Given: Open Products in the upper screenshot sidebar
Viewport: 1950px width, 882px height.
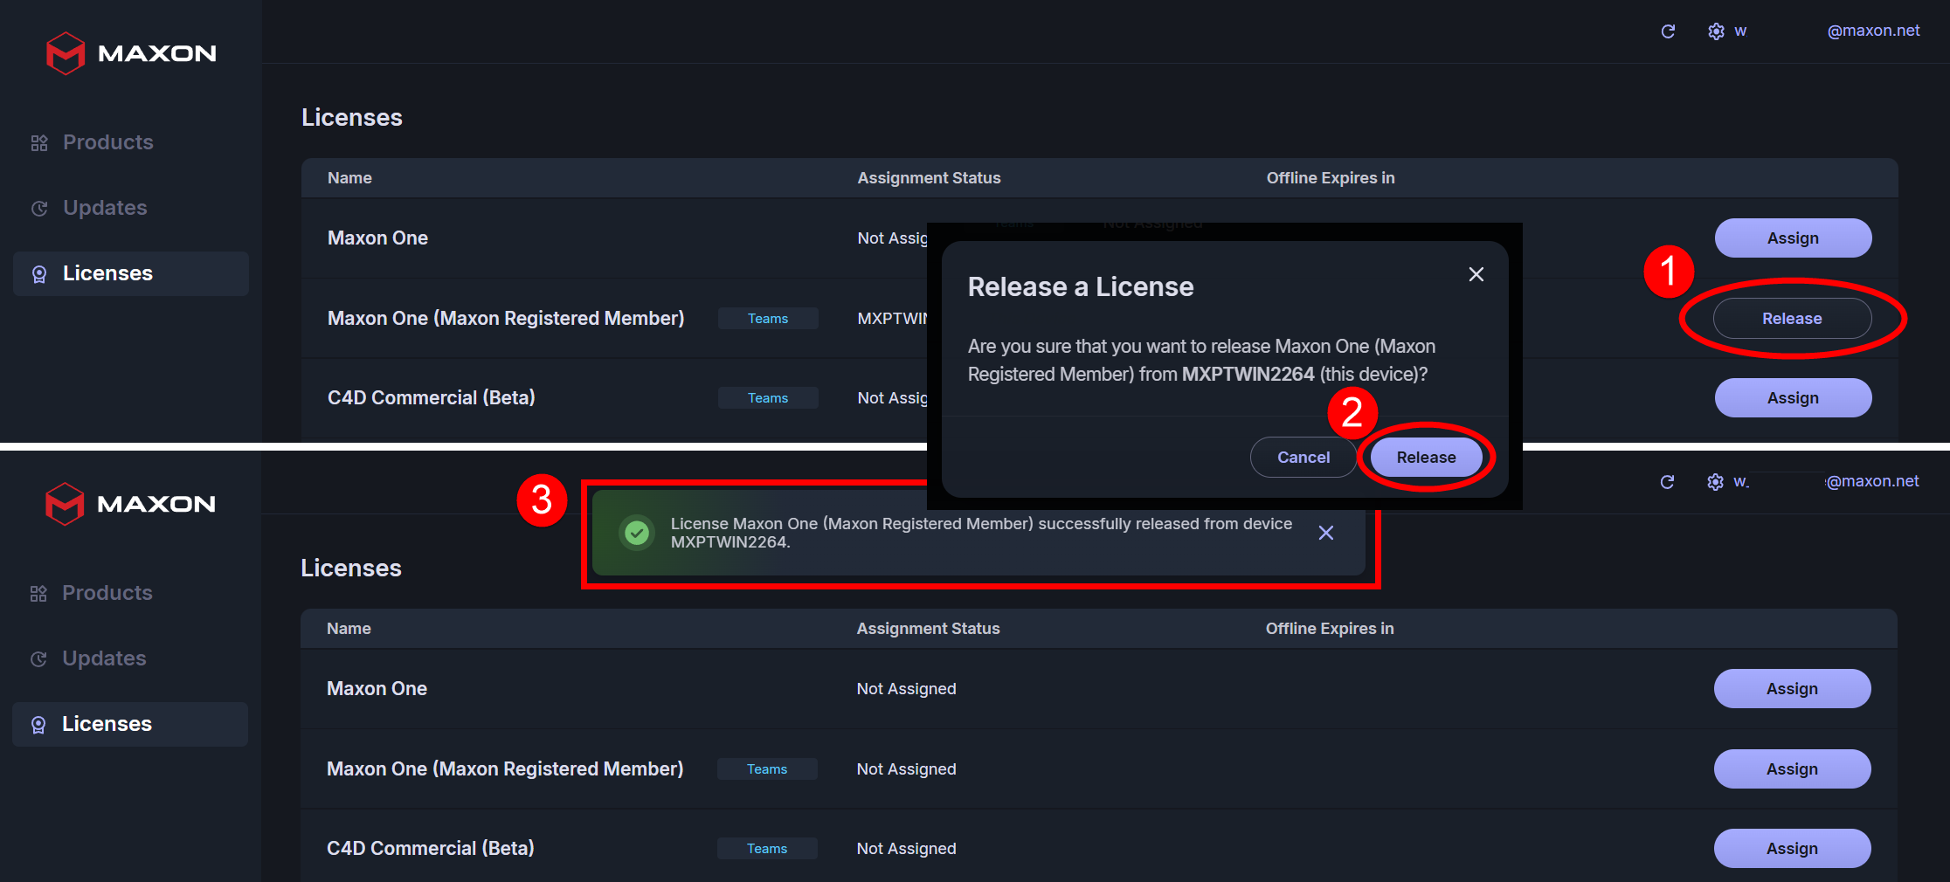Looking at the screenshot, I should point(107,142).
